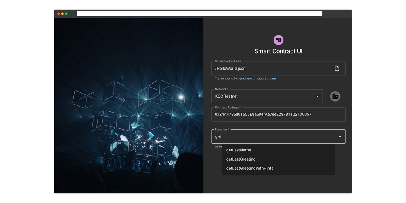The width and height of the screenshot is (406, 203).
Task: Open the wallet connect icon button
Action: pos(335,96)
